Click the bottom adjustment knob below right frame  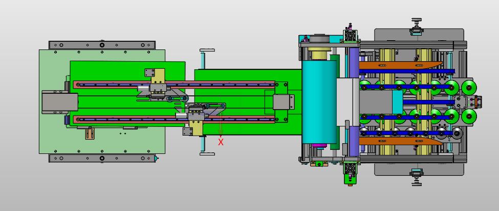(x=416, y=183)
